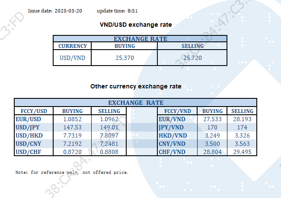
Task: Click the USD/JPY buying value 147.53
Action: tap(72, 127)
